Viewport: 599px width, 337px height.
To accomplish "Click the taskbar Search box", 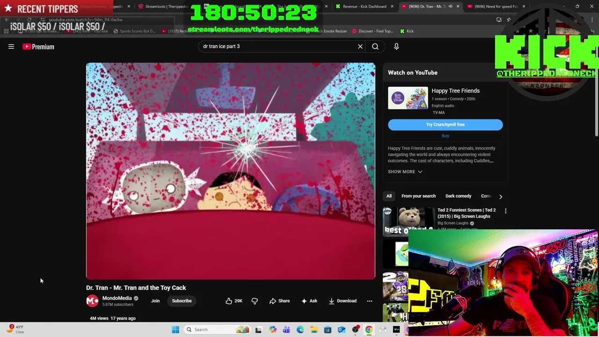I will pyautogui.click(x=218, y=330).
